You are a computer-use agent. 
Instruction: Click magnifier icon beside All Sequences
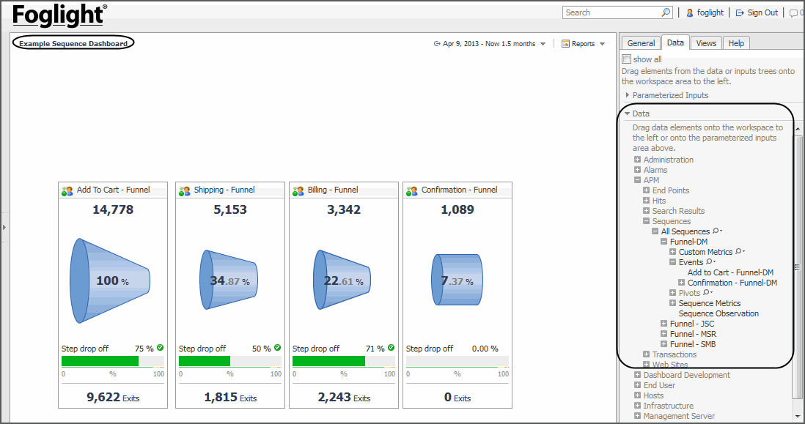(x=717, y=231)
